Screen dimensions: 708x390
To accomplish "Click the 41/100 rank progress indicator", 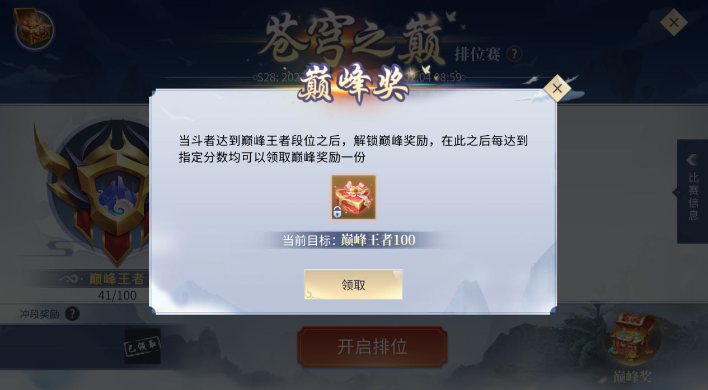I will (117, 296).
